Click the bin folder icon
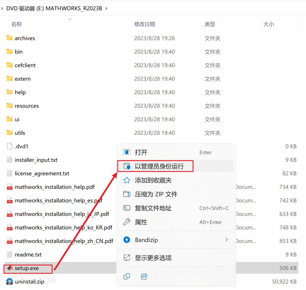 tap(10, 51)
